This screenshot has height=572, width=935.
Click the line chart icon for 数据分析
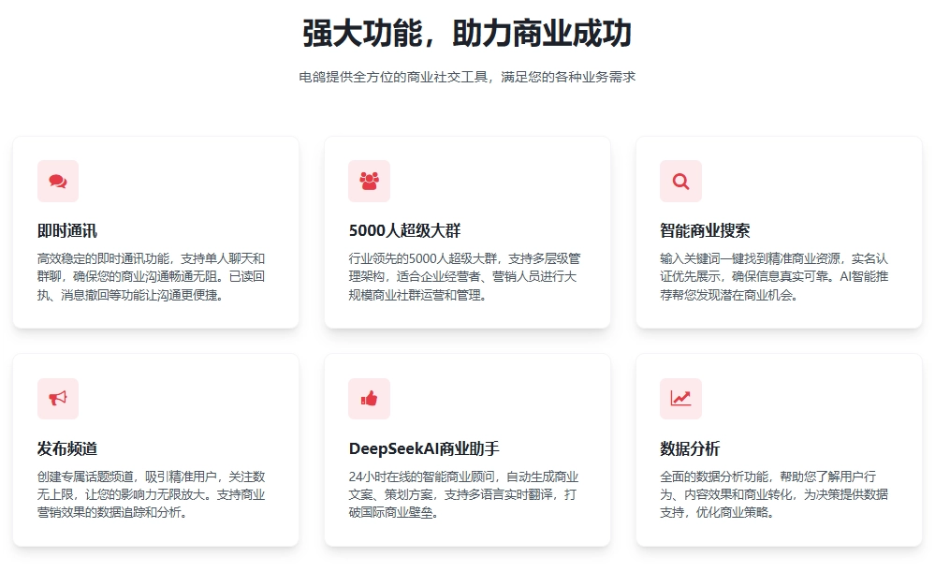click(680, 399)
